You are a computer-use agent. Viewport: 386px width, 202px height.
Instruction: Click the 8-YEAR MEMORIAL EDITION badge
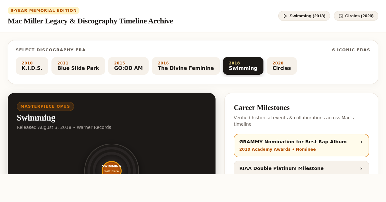pos(43,11)
